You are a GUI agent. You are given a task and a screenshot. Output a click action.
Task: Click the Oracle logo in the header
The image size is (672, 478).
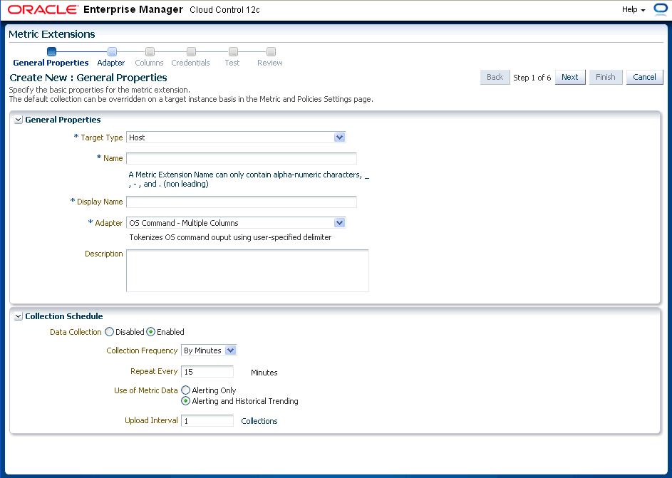43,9
